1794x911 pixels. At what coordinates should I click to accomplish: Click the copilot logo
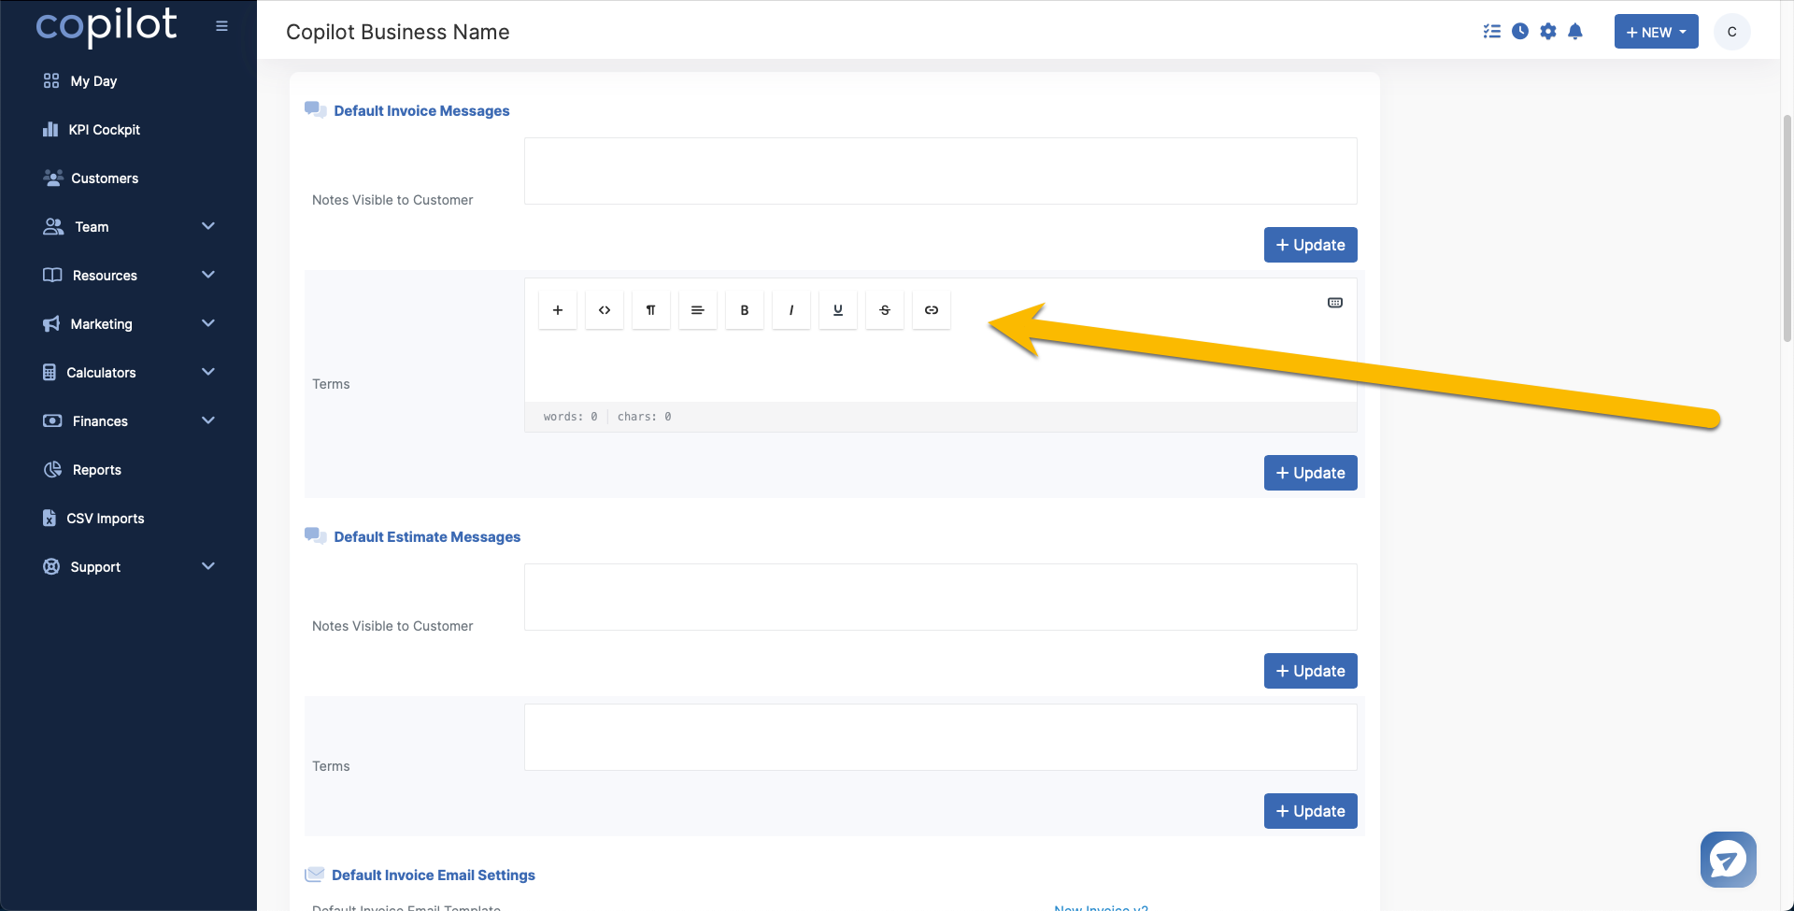click(107, 26)
